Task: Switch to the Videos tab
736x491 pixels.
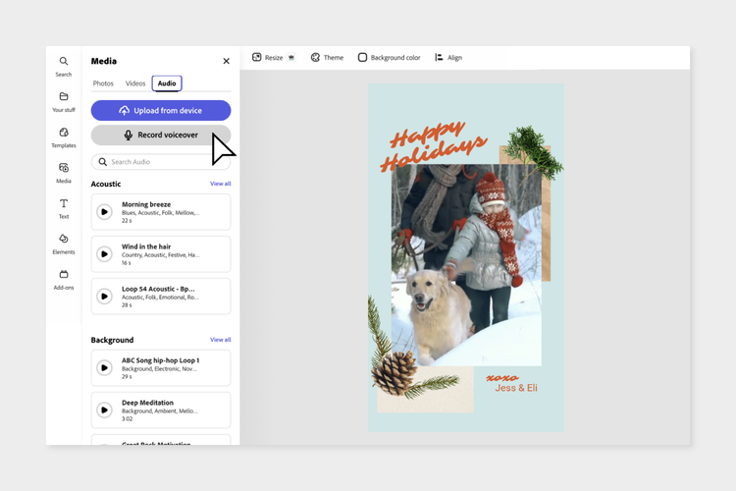Action: pos(135,83)
